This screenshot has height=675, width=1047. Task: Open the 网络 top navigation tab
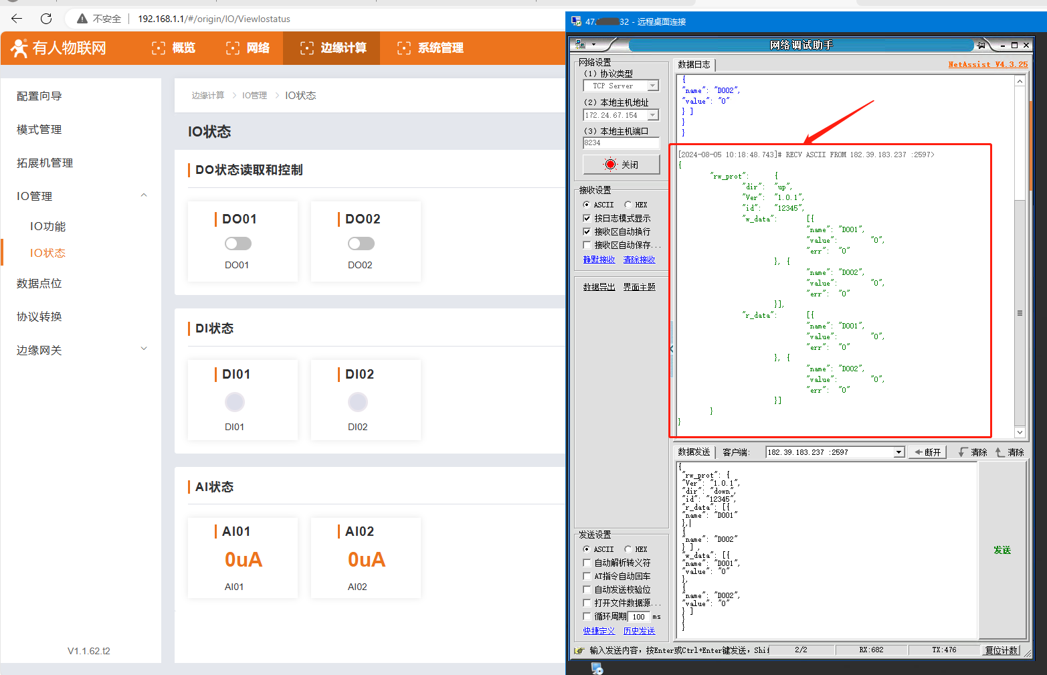(x=248, y=48)
